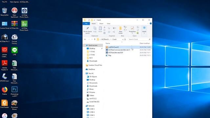Viewport: 210px width, 118px height.
Task: Open the 1-10-62 folder in Quick access
Action: (x=92, y=51)
